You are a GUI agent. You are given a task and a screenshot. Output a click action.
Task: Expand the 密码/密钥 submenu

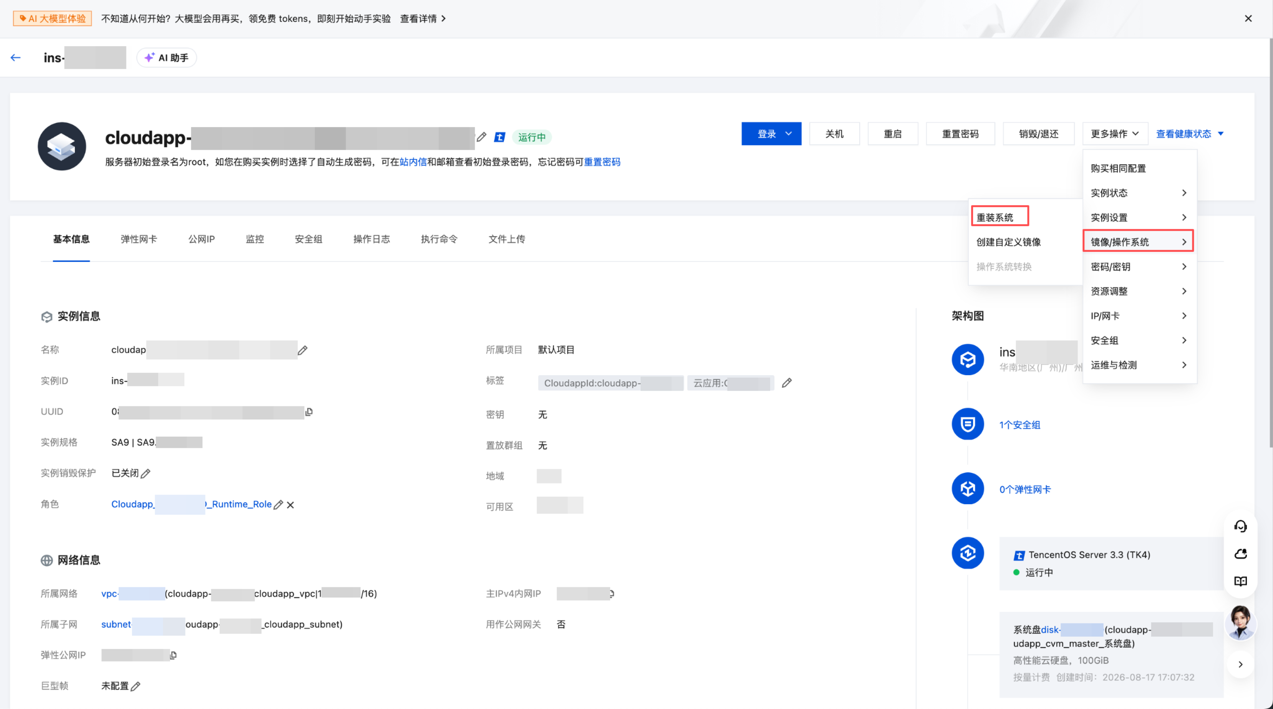point(1139,267)
